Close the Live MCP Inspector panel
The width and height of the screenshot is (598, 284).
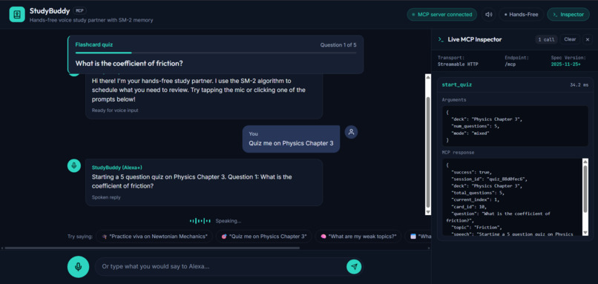588,39
